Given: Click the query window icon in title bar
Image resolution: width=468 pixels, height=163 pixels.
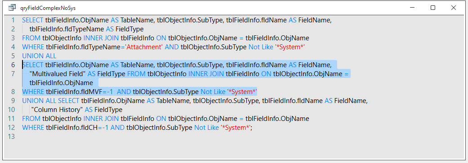Looking at the screenshot, I should 12,8.
